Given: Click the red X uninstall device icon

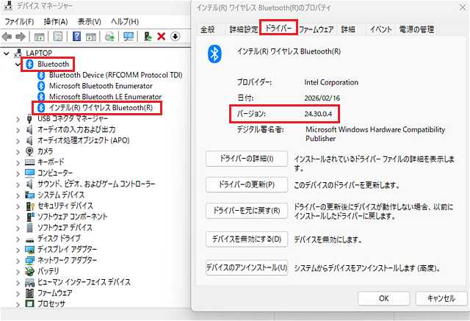Looking at the screenshot, I should coord(162,37).
